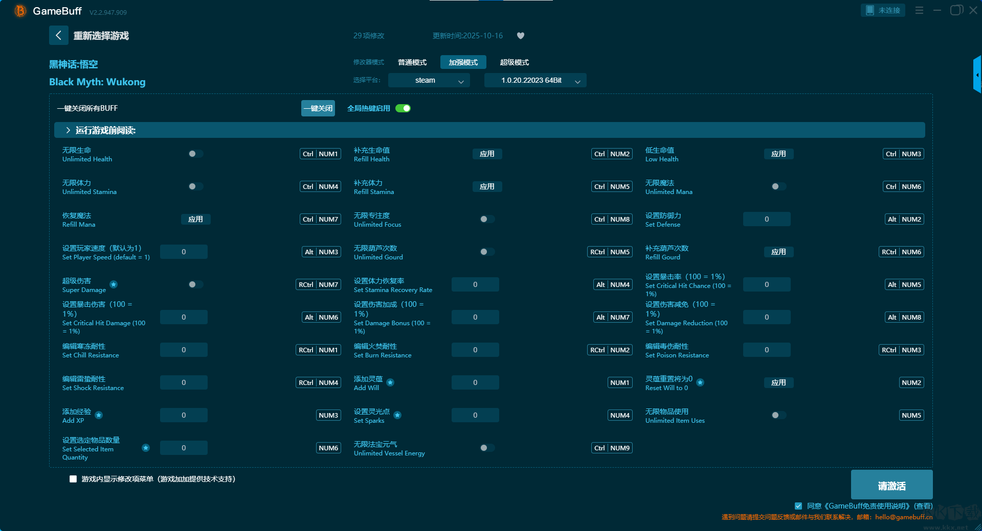Open the game version 1.0.20.22023 dropdown

pos(535,80)
